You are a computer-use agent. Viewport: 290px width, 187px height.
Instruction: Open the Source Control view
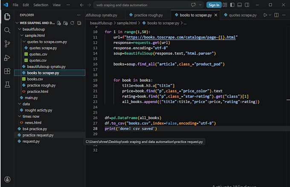click(x=7, y=44)
